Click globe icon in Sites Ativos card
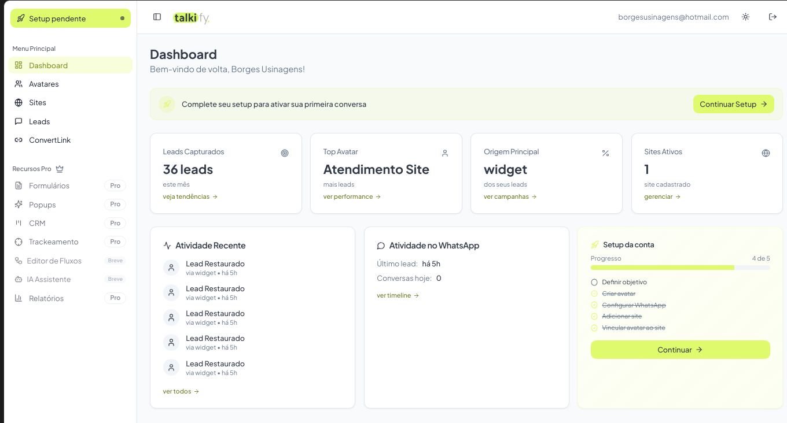Screen dimensions: 787x423 point(766,153)
